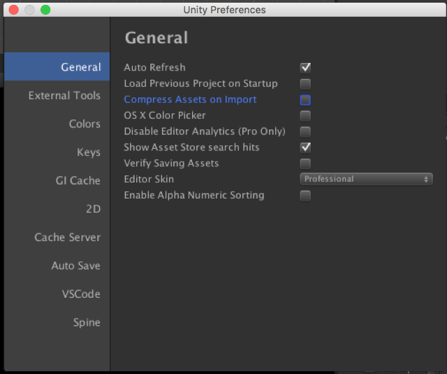Select the General section in sidebar

coord(57,66)
